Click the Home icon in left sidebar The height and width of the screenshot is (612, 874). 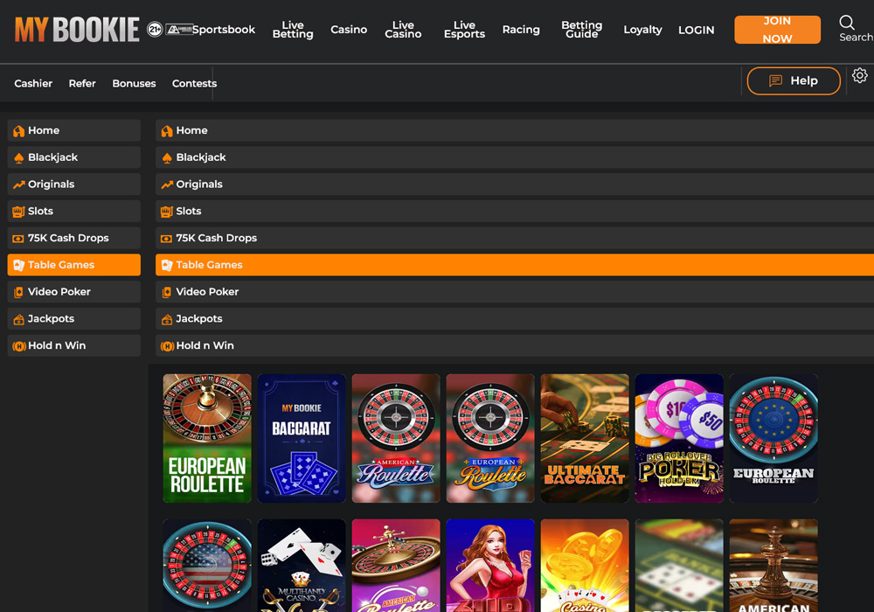[19, 131]
